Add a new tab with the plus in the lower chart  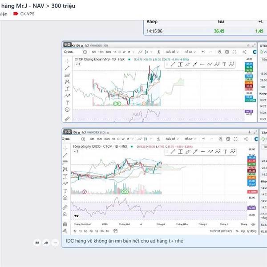249,132
